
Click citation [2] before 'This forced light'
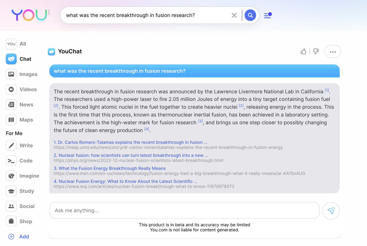[x=56, y=106]
